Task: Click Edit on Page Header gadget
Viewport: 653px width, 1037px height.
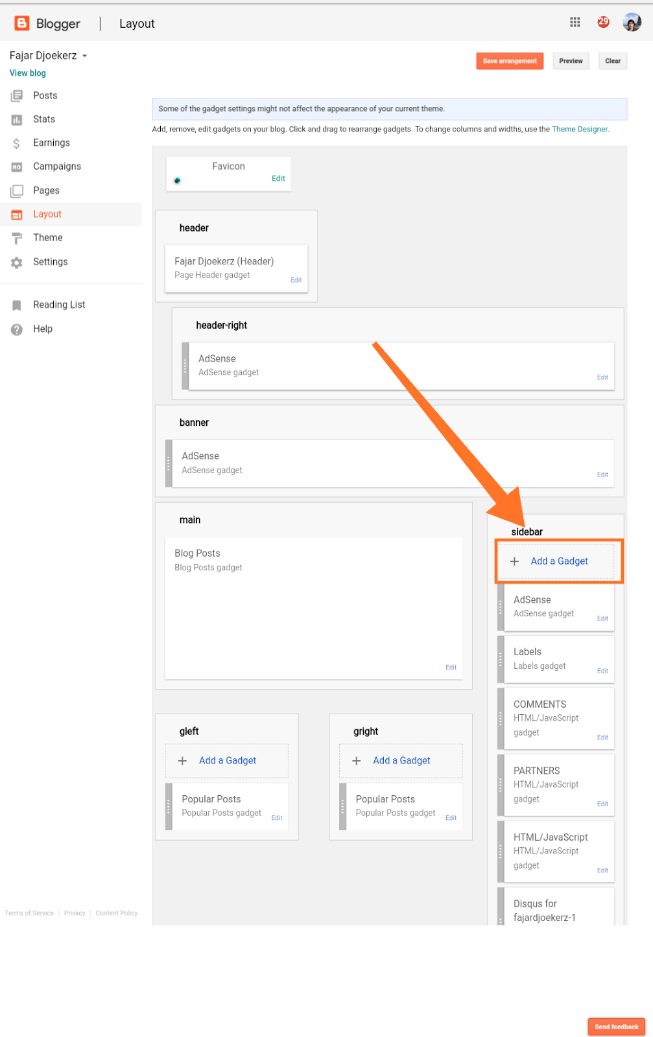Action: click(x=296, y=280)
